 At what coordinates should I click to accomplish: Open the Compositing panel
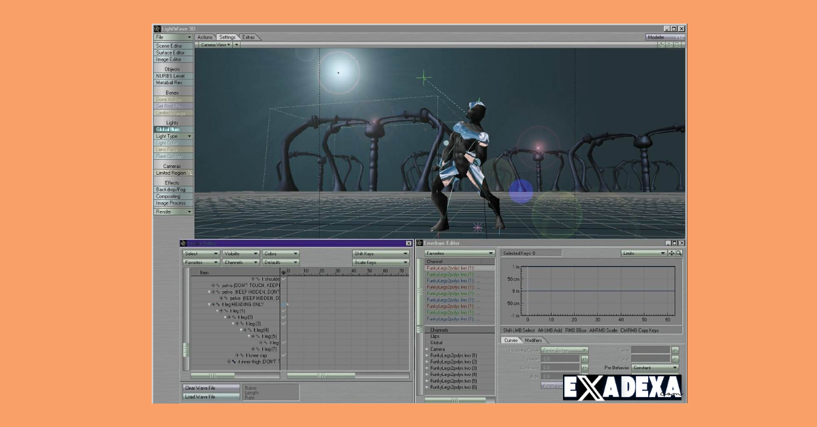point(170,197)
